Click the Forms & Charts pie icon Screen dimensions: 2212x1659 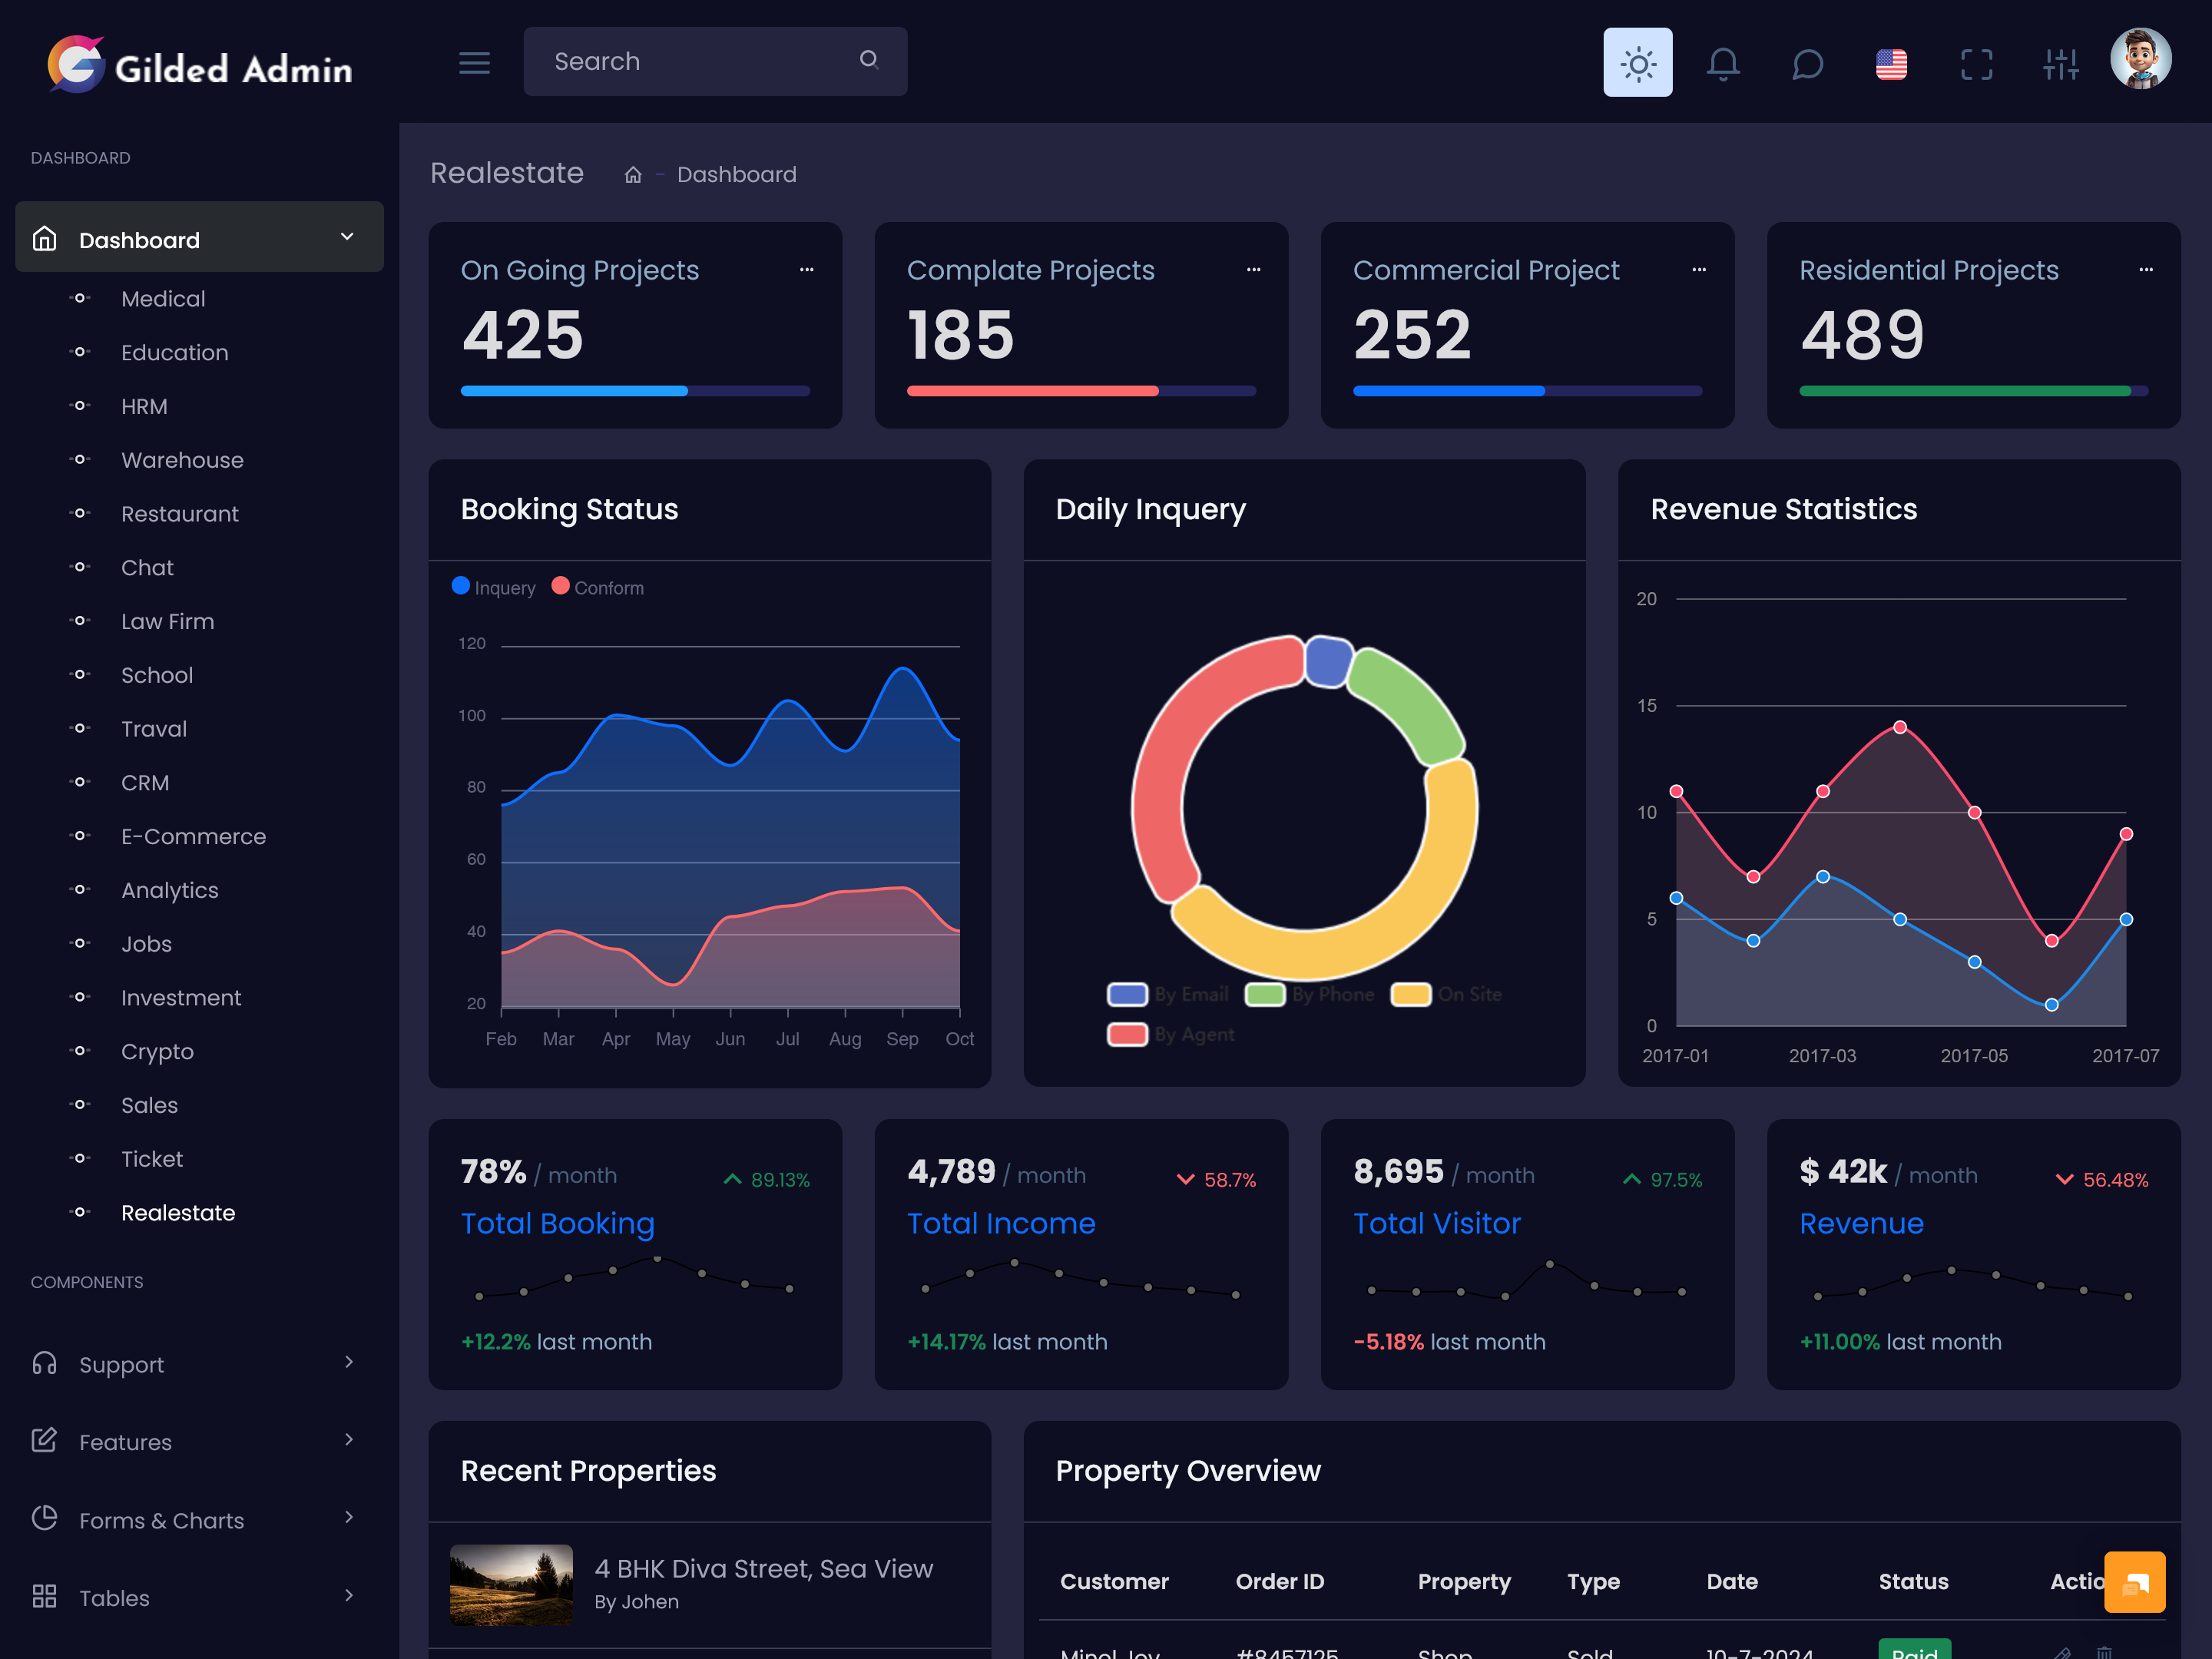[x=44, y=1518]
